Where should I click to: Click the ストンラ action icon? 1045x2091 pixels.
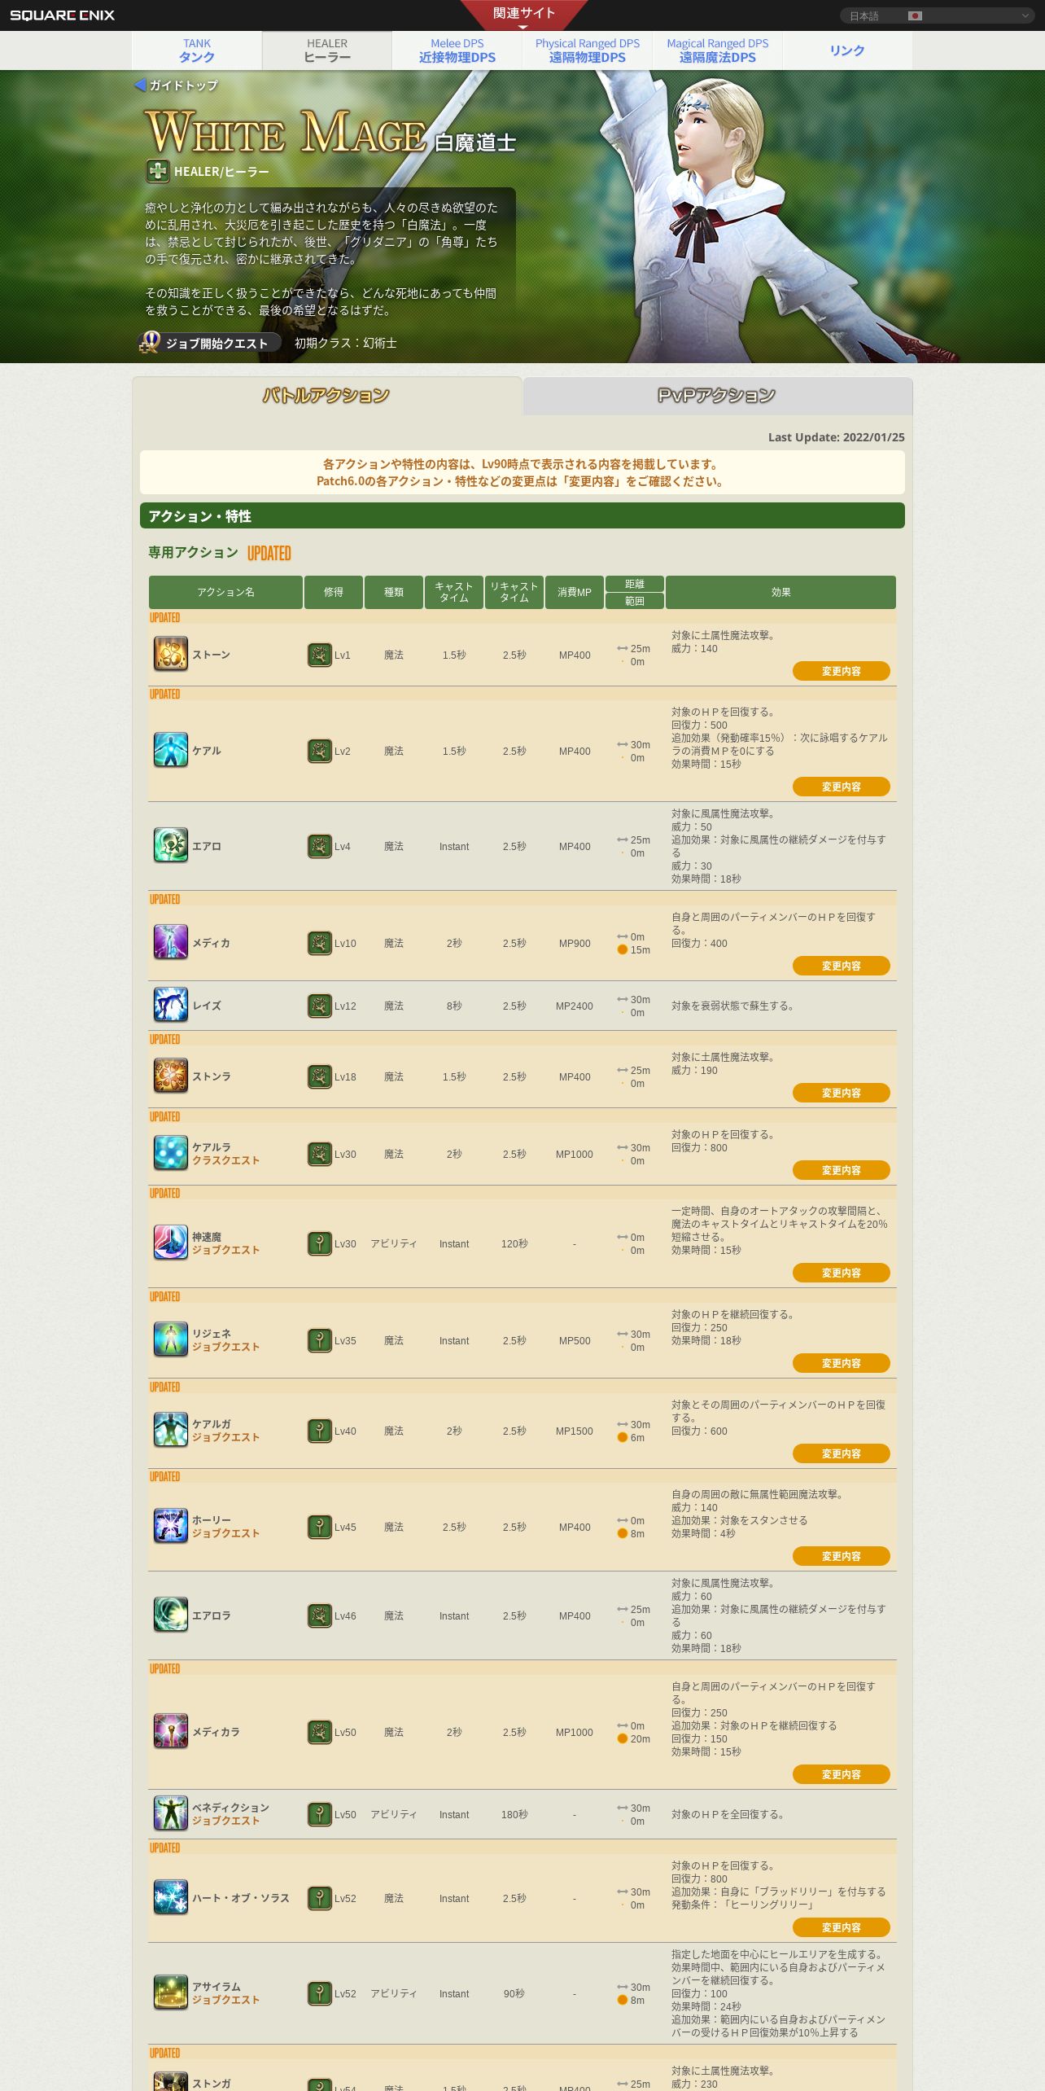tap(170, 1076)
